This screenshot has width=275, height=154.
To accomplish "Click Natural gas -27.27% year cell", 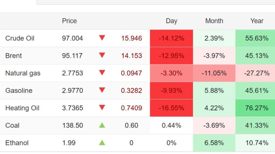I will point(256,73).
